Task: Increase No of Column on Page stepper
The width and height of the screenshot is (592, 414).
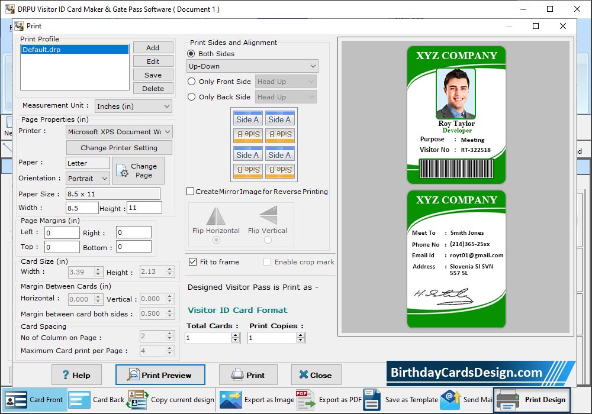Action: (x=170, y=334)
